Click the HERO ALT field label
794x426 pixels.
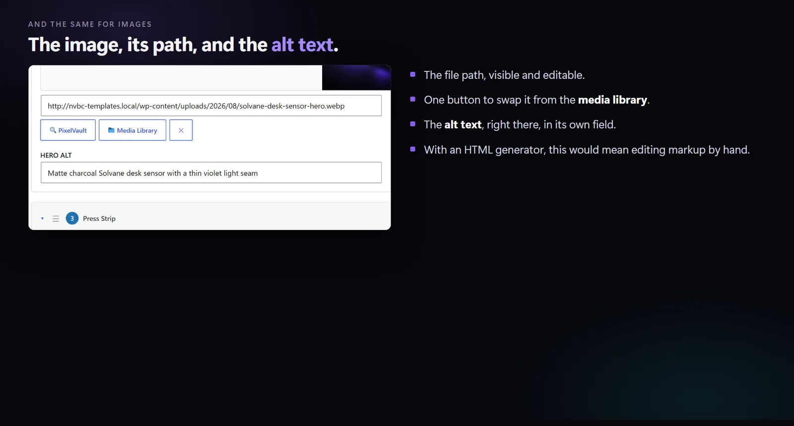tap(56, 155)
